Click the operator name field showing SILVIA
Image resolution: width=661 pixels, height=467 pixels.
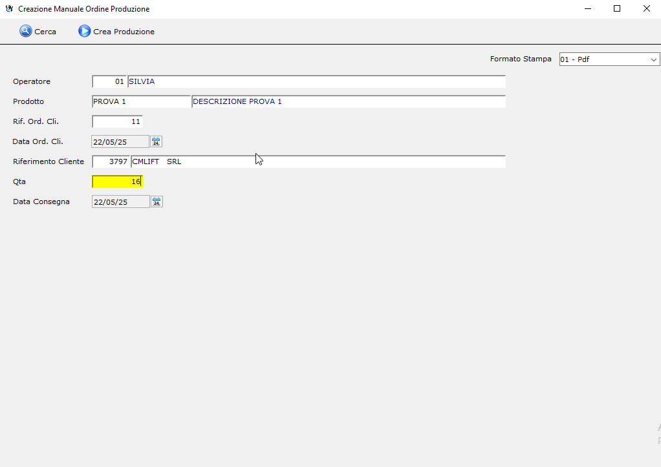point(316,82)
